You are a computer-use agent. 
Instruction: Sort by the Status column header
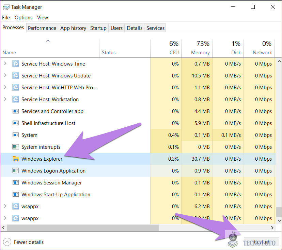pyautogui.click(x=125, y=48)
